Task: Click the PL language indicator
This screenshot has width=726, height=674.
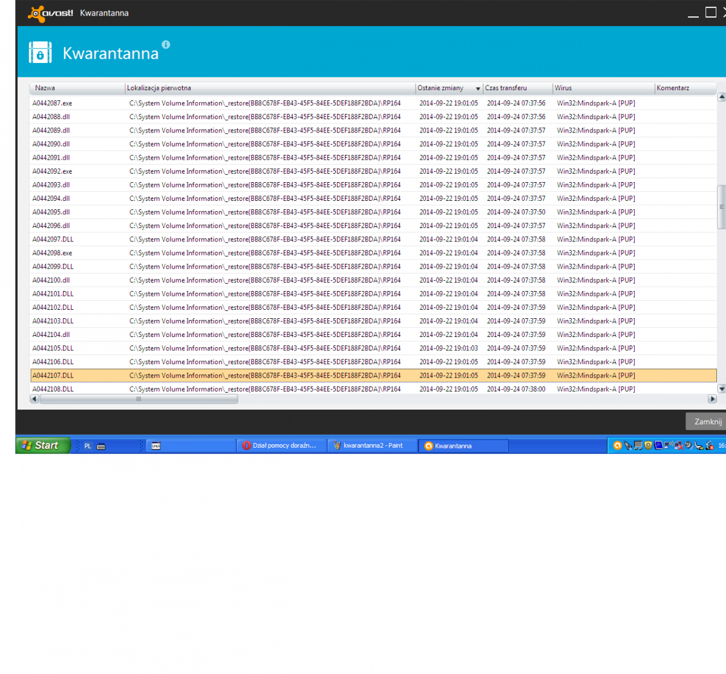Action: point(88,446)
